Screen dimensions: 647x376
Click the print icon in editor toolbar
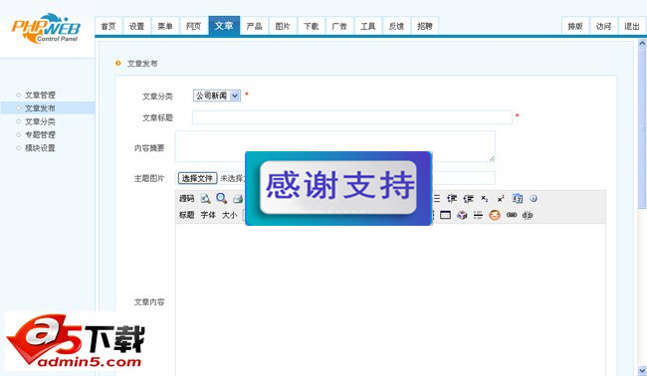pyautogui.click(x=238, y=199)
